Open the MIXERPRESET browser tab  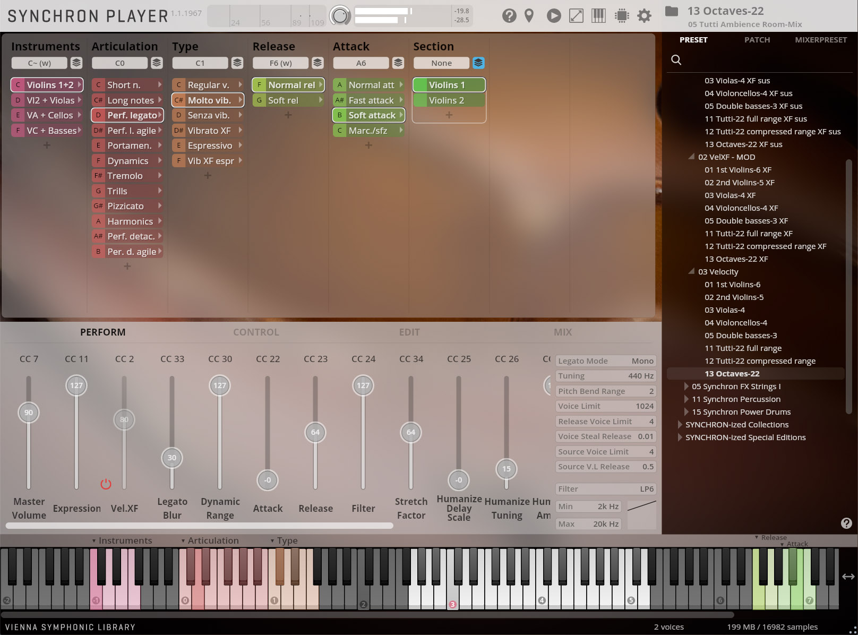pos(821,40)
